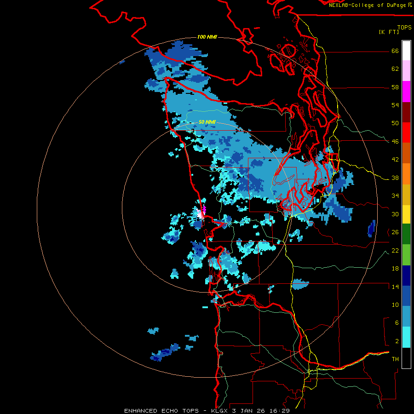Click the '22' legend label
This screenshot has height=414, width=414.
pyautogui.click(x=395, y=250)
